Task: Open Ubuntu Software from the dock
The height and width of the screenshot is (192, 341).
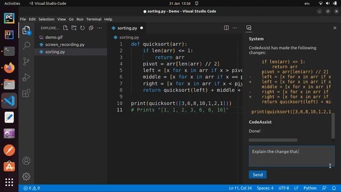Action: tap(9, 167)
